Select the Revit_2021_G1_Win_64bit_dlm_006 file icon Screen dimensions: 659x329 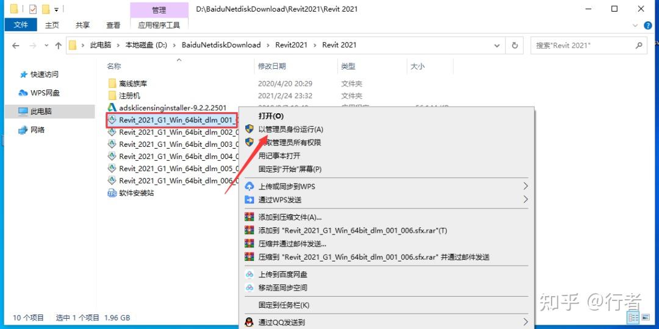112,181
